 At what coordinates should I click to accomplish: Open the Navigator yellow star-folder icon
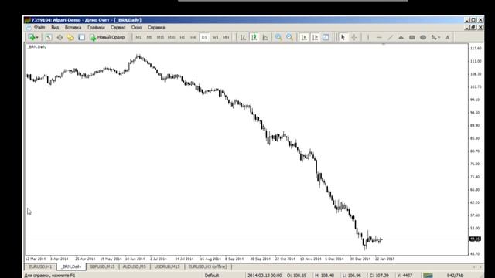click(x=70, y=37)
